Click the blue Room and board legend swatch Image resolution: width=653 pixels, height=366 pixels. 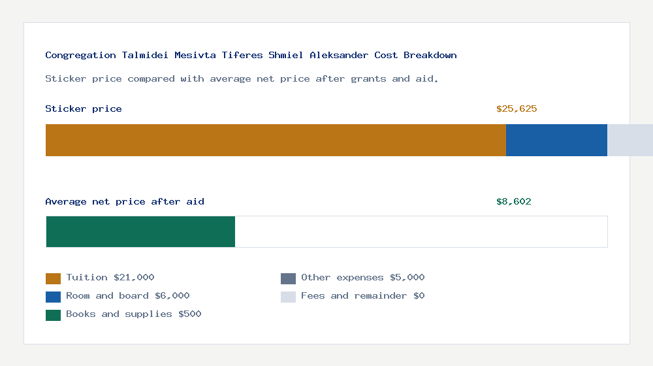pyautogui.click(x=54, y=297)
